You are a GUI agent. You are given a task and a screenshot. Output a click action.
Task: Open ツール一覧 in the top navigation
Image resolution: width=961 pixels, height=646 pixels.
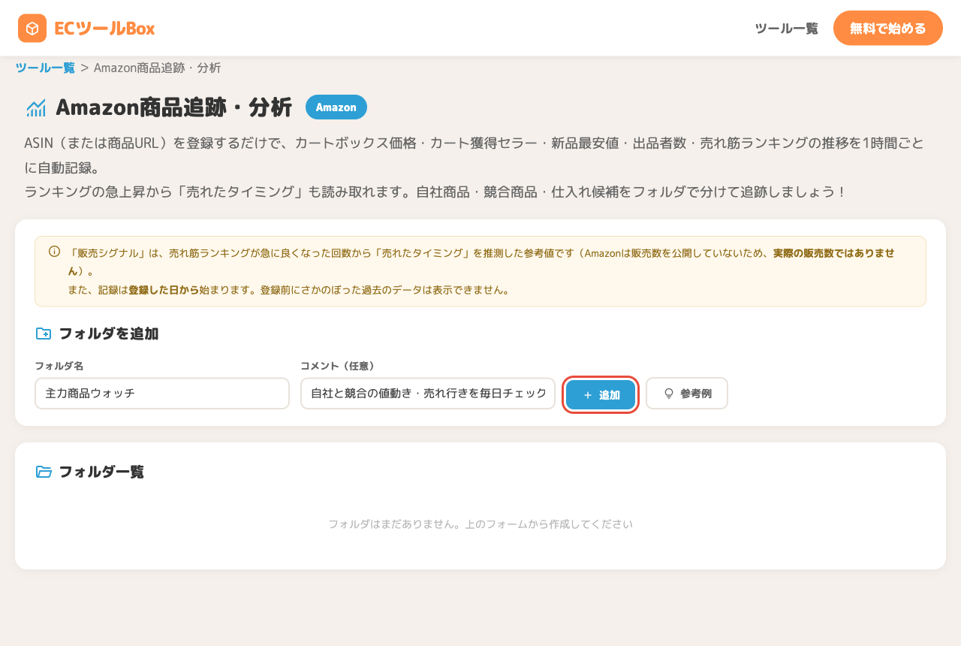tap(786, 29)
